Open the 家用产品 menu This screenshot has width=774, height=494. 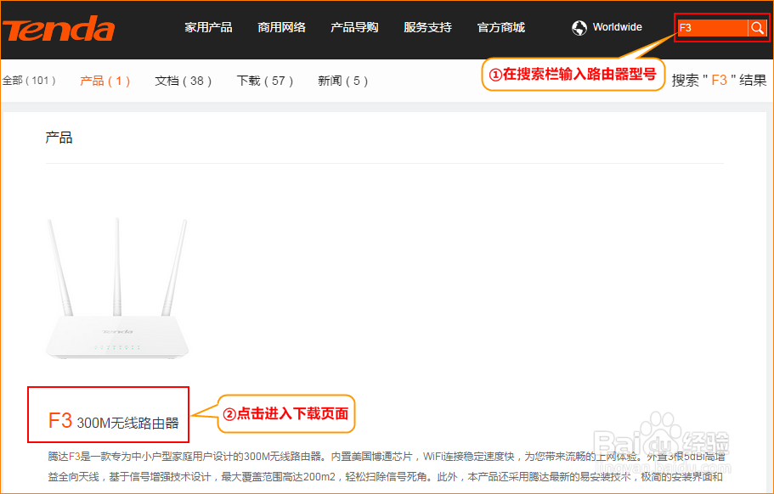pyautogui.click(x=208, y=26)
